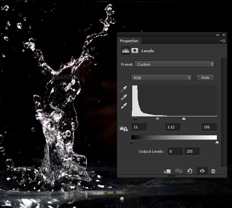Clip adjustment to layer below
The image size is (232, 208).
pyautogui.click(x=167, y=171)
